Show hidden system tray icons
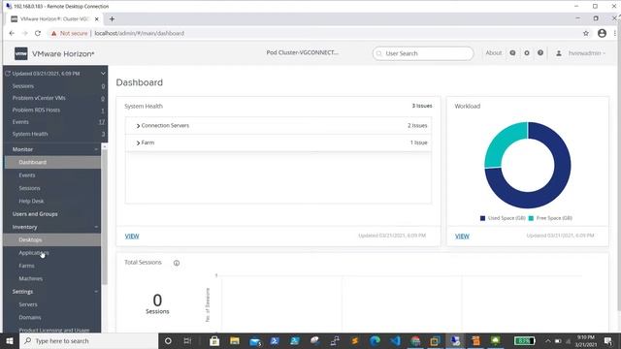The height and width of the screenshot is (349, 621). [x=547, y=340]
